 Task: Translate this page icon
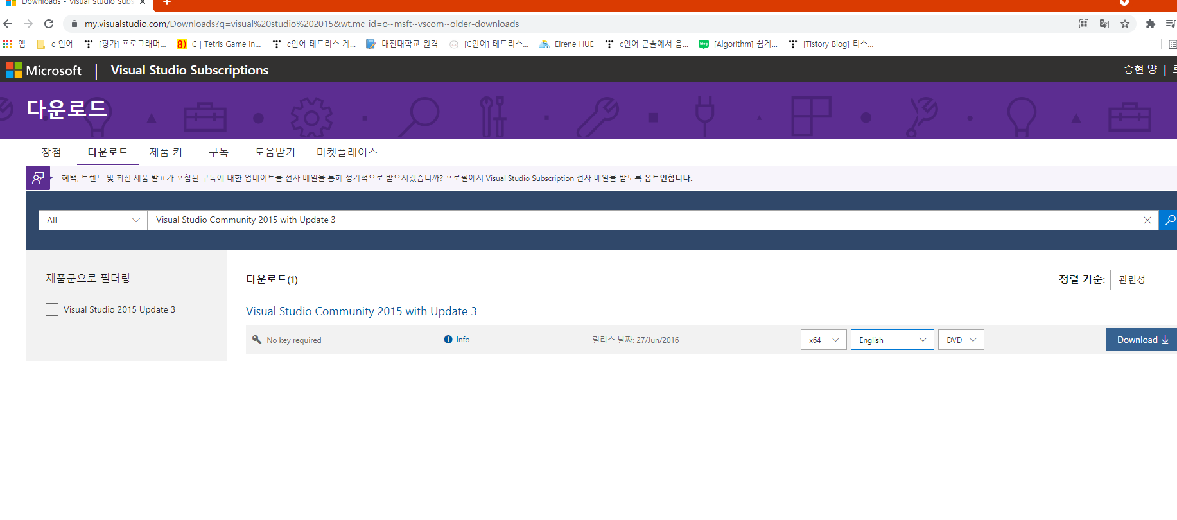pos(1104,24)
